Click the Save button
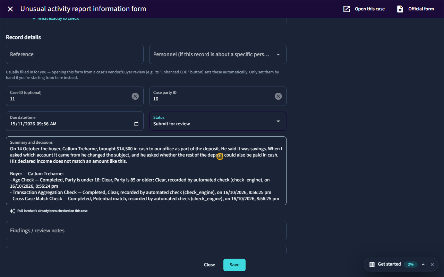The width and height of the screenshot is (444, 277). tap(234, 265)
